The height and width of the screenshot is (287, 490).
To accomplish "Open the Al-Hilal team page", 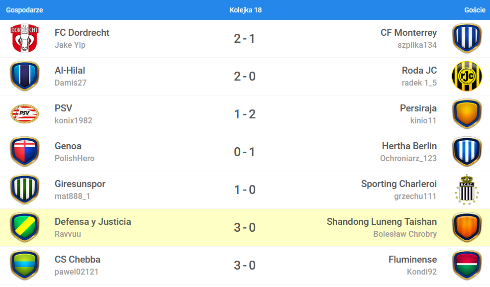I will coord(70,71).
